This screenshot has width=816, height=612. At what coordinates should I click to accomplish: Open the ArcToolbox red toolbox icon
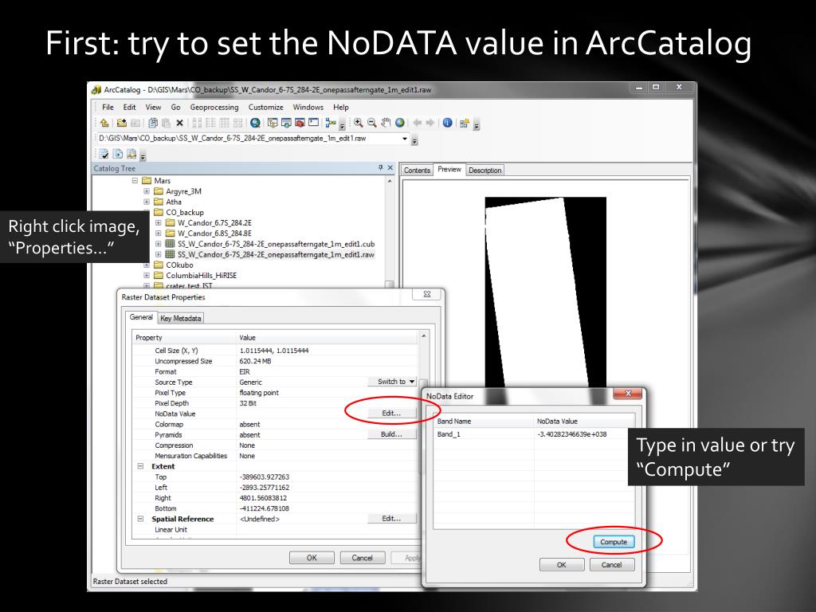point(300,123)
